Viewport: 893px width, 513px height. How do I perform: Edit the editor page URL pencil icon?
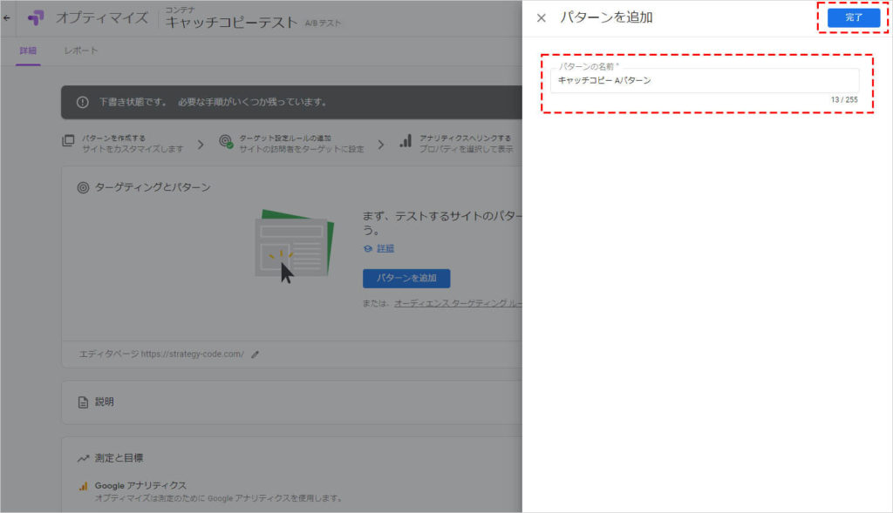255,354
